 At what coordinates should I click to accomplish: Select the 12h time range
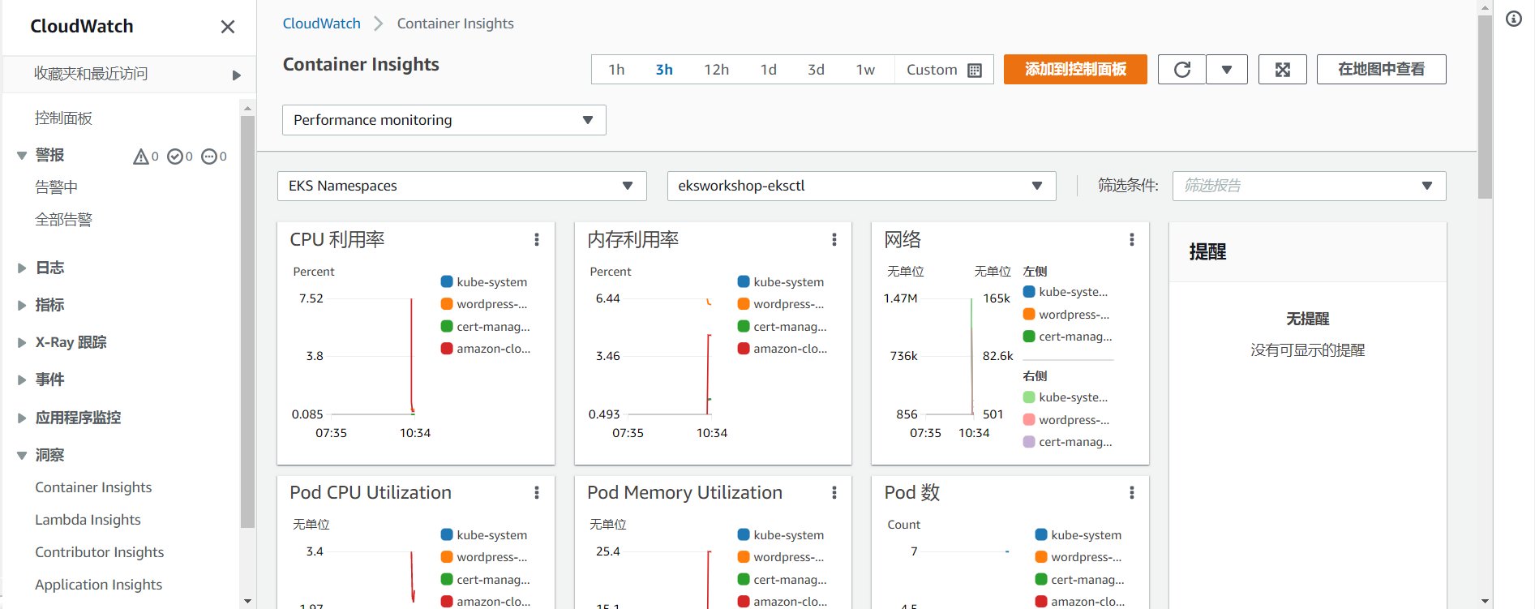pyautogui.click(x=716, y=70)
